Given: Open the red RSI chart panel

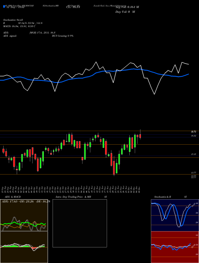Looking at the screenshot, I should pyautogui.click(x=175, y=247).
